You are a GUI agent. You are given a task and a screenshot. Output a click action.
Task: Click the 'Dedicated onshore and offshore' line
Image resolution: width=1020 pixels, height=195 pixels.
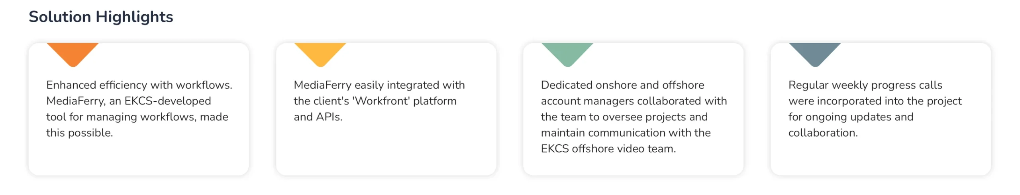coord(622,85)
